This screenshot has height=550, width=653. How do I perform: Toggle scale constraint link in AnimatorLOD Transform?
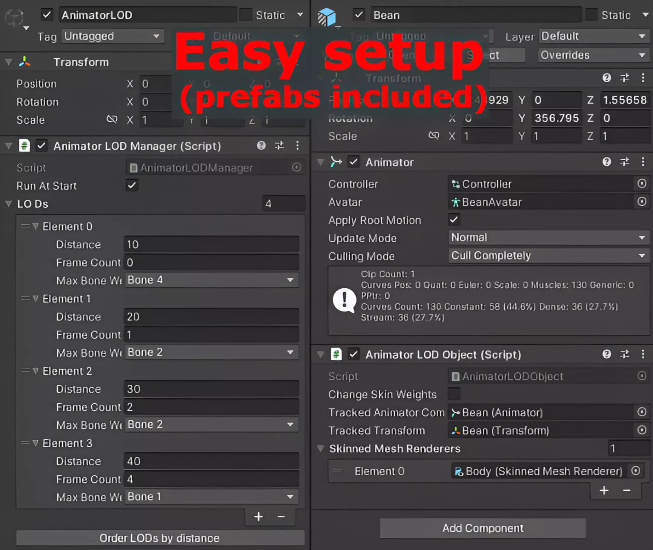(x=112, y=119)
